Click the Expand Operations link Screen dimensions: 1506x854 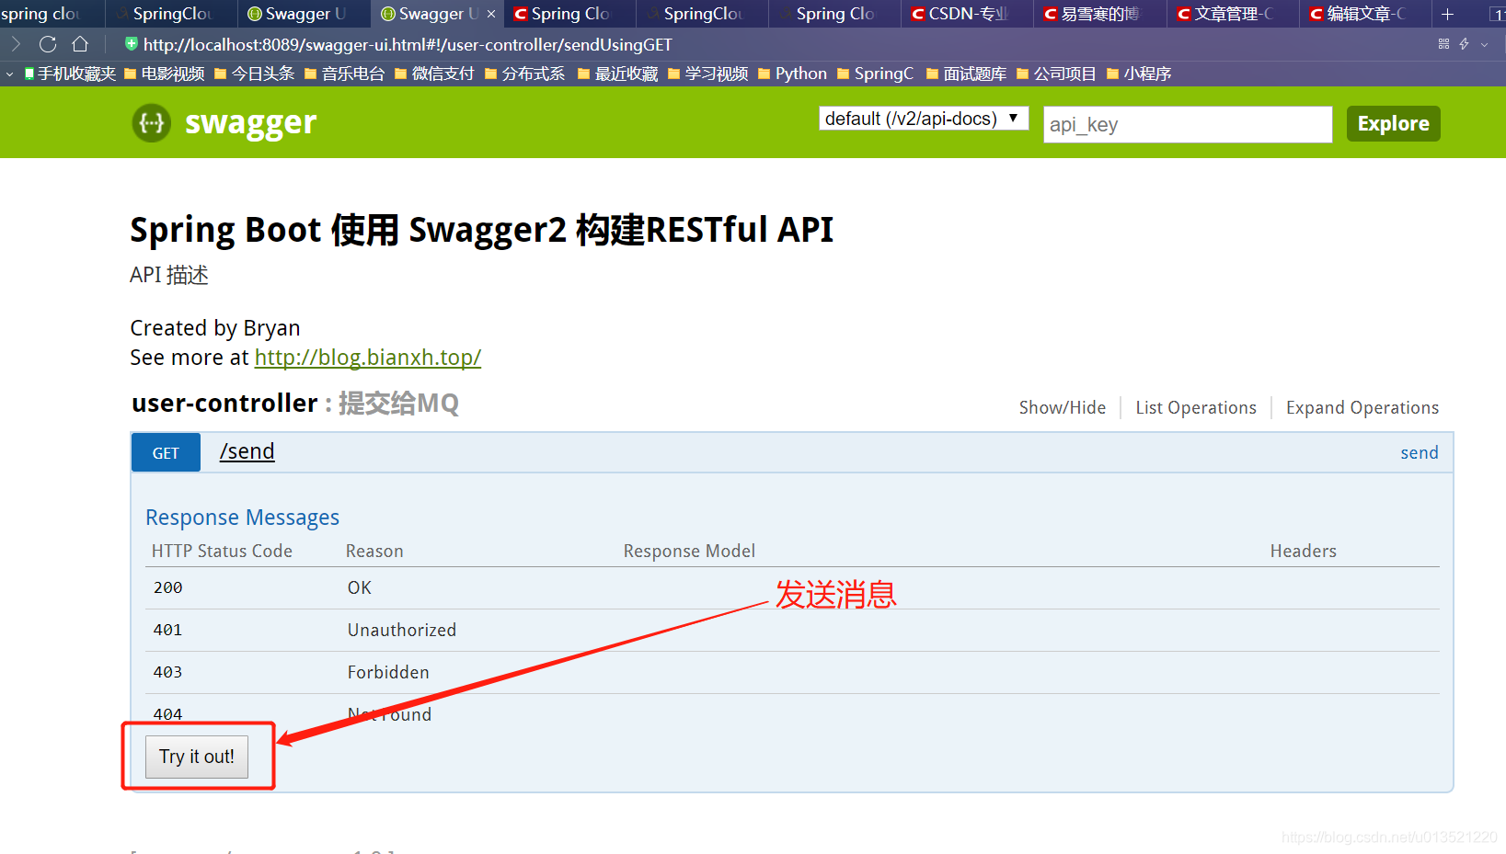click(1362, 407)
